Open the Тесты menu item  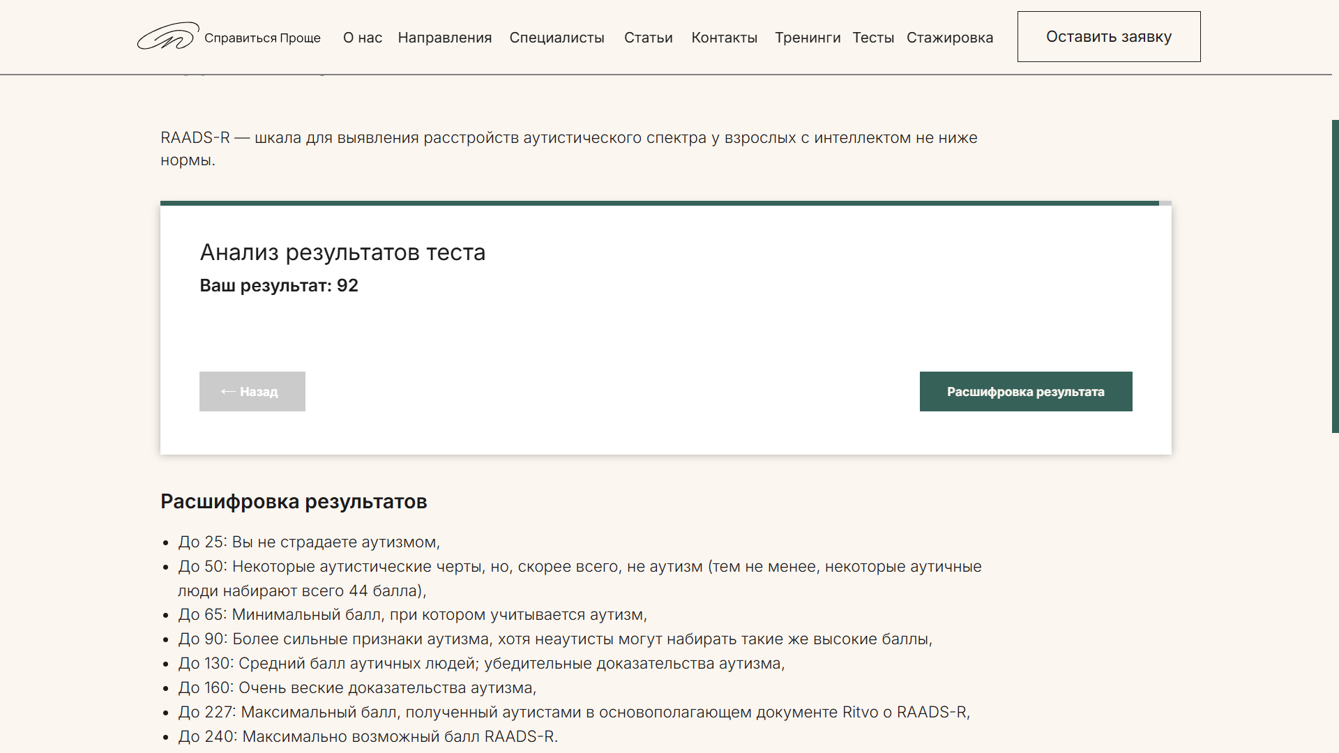click(x=872, y=38)
